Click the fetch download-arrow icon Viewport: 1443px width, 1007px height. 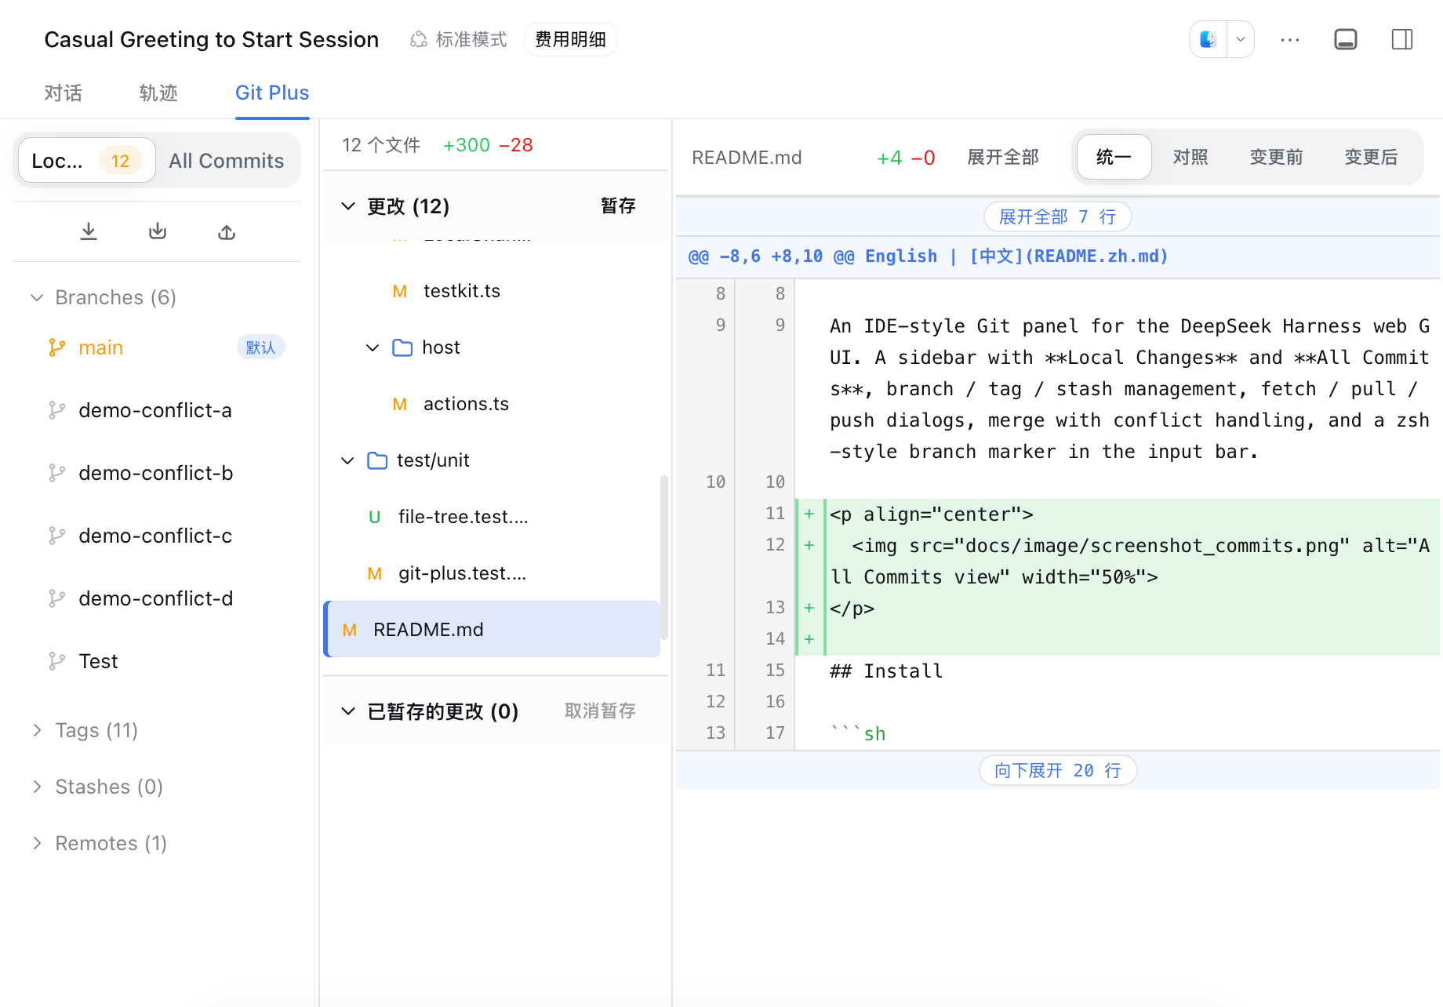tap(89, 231)
